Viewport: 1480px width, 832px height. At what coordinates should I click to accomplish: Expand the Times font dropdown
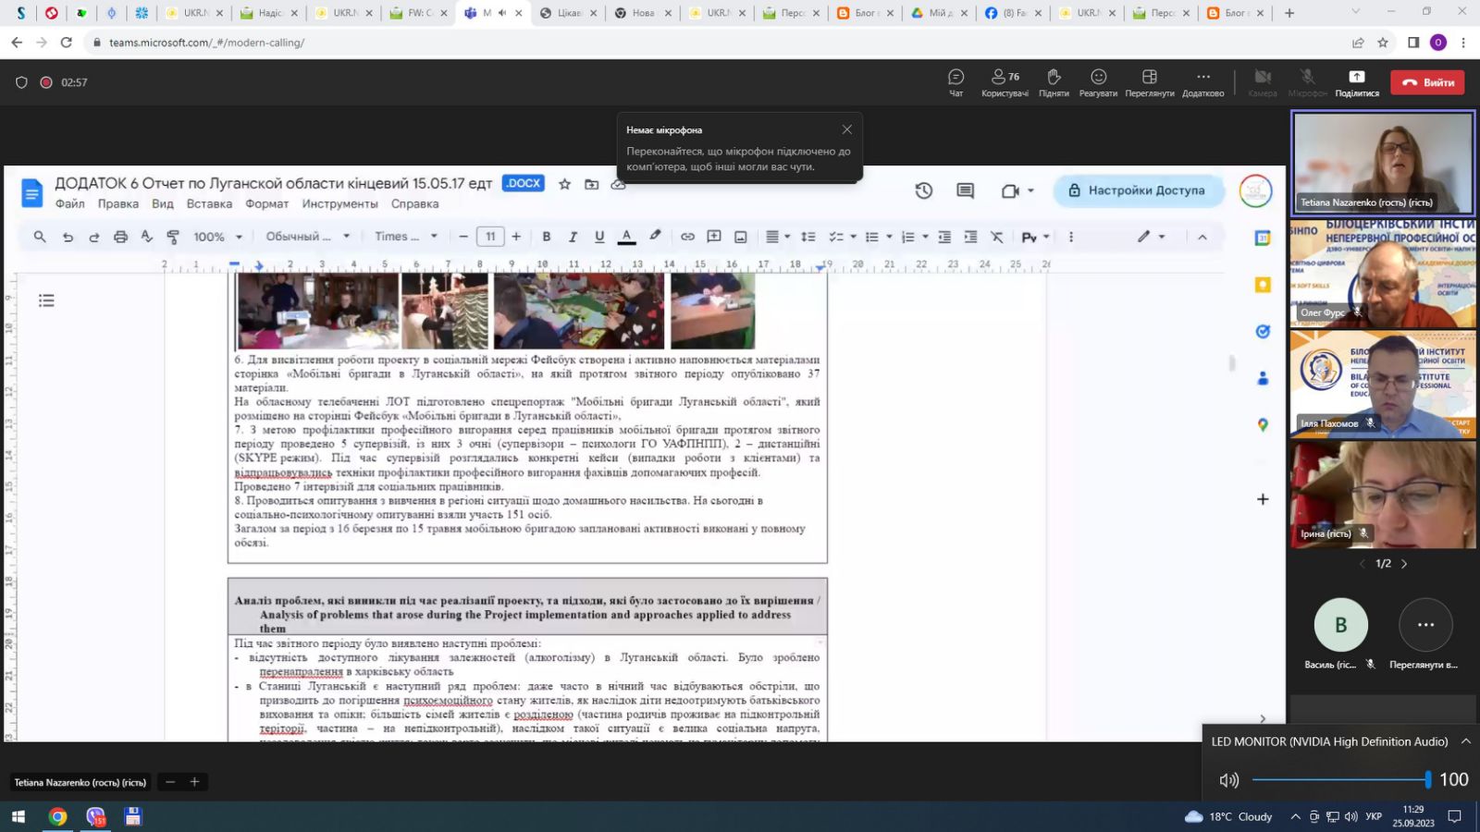point(406,237)
